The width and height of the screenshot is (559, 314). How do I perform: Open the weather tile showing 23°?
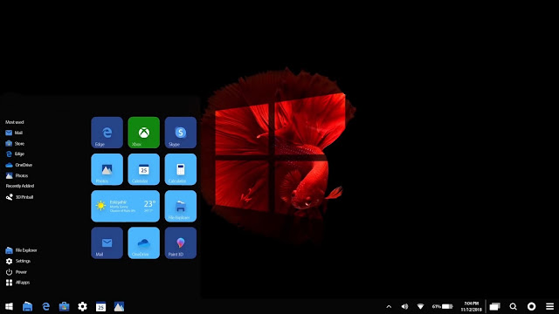(125, 206)
